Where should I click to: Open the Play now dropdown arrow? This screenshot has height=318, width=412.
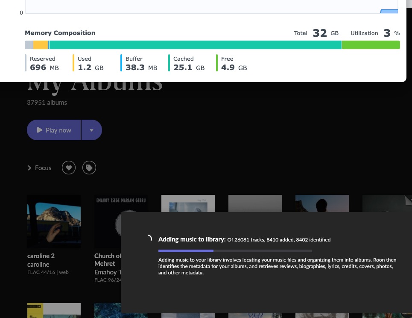point(91,130)
